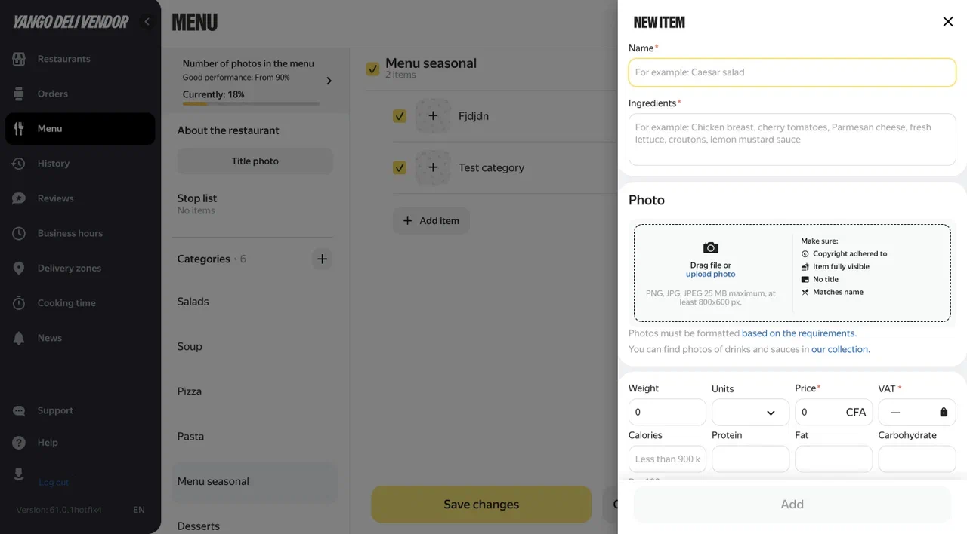The width and height of the screenshot is (967, 534).
Task: Open the 'our collection' link
Action: point(840,349)
